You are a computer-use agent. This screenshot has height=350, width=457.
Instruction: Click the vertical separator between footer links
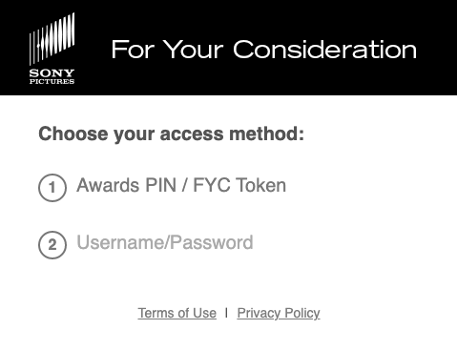tap(226, 313)
